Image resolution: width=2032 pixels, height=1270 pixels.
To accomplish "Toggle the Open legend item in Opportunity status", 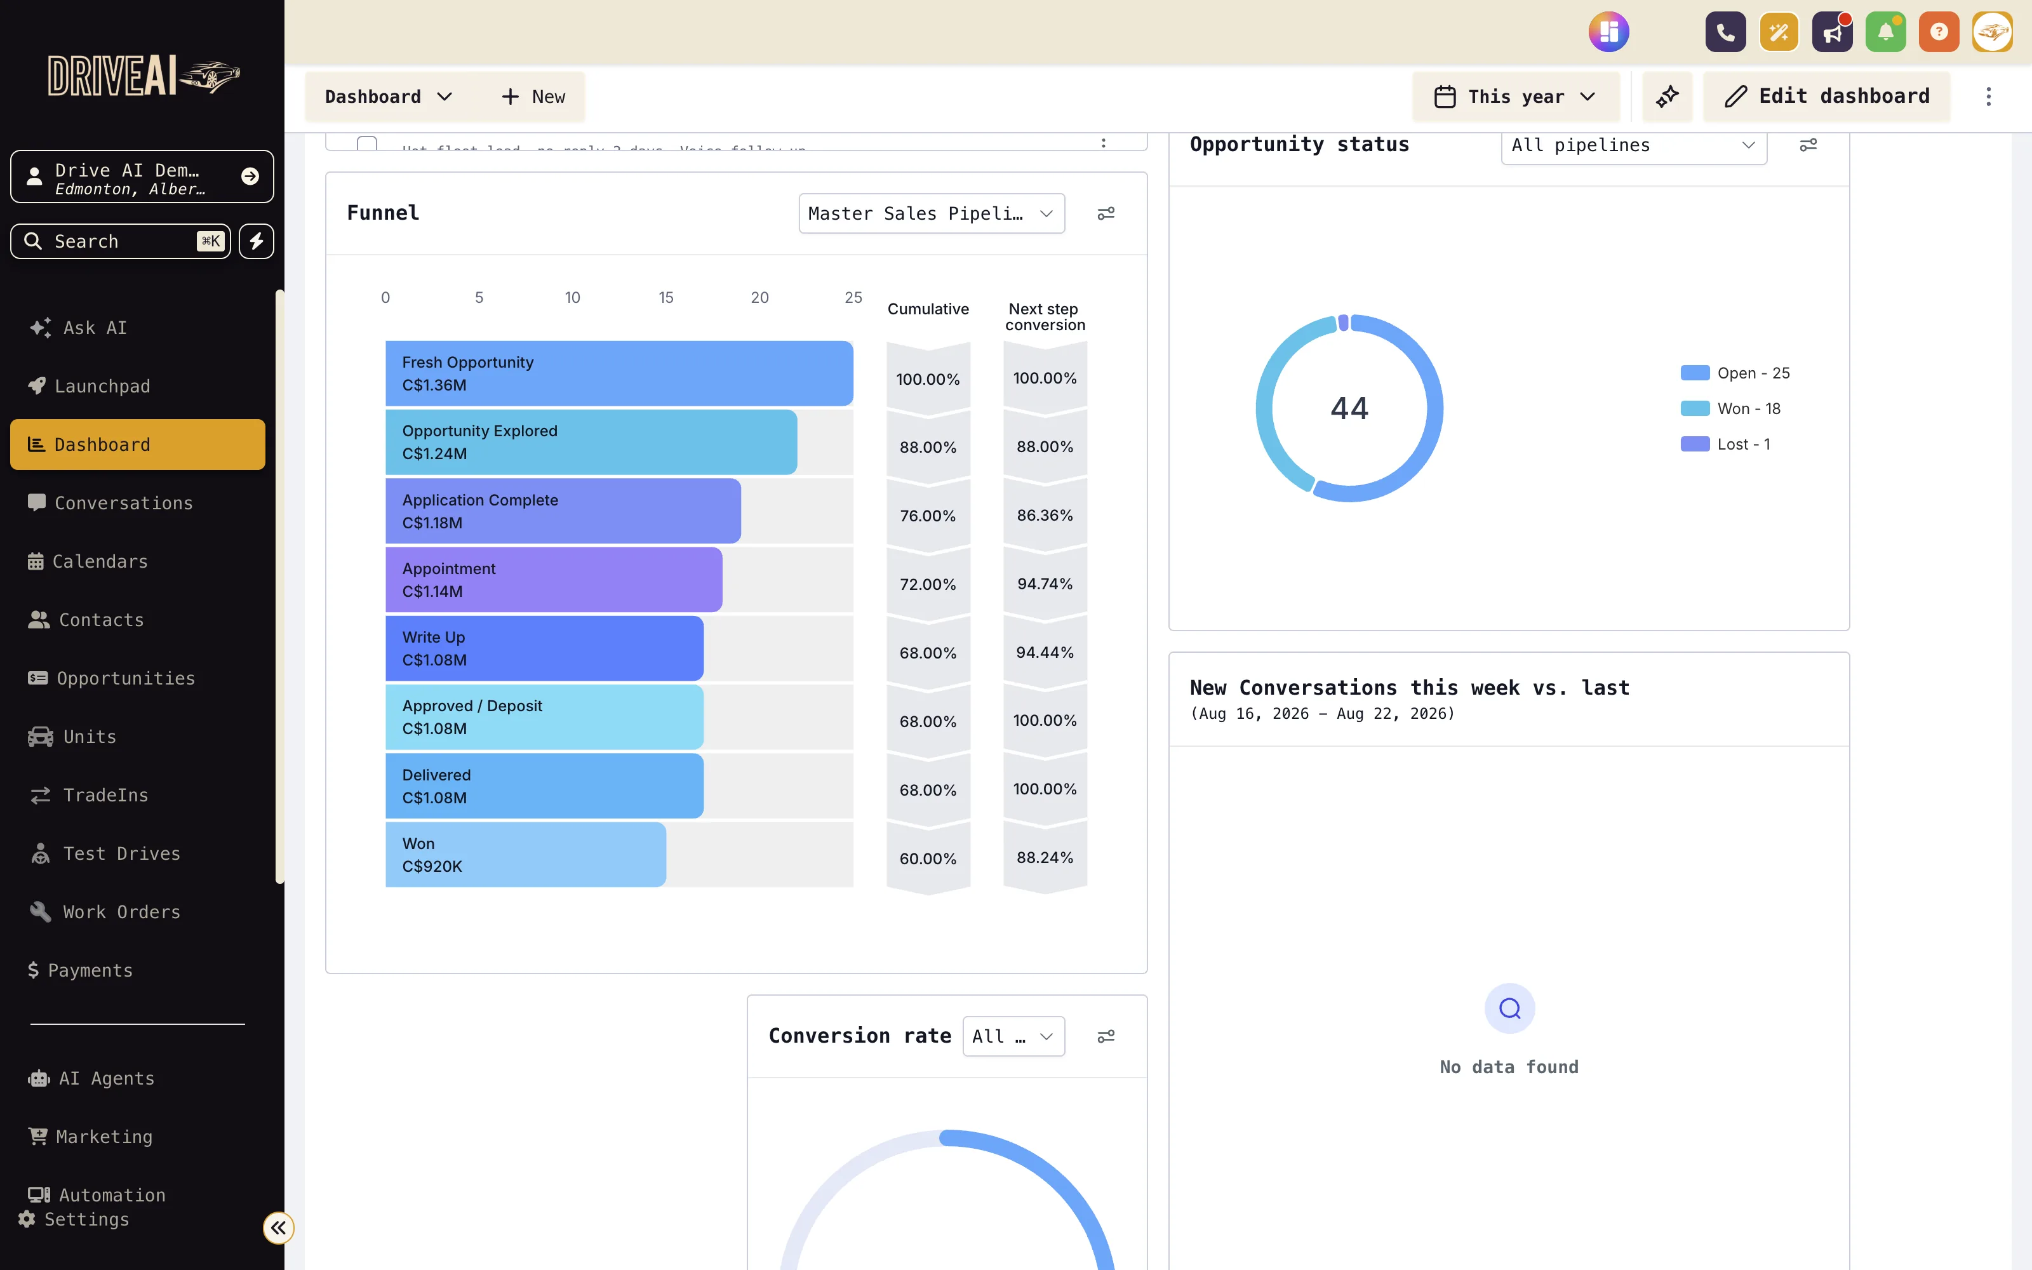I will click(x=1735, y=373).
